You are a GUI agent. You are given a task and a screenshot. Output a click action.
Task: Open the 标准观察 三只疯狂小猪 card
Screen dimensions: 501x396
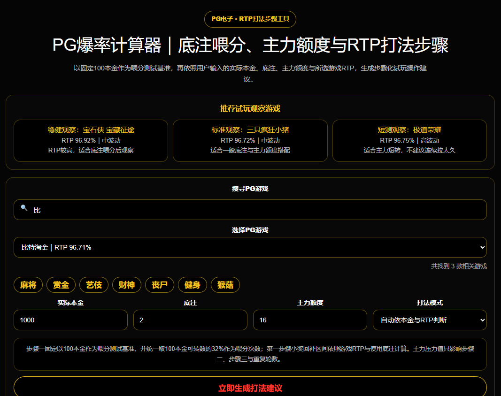coord(250,141)
